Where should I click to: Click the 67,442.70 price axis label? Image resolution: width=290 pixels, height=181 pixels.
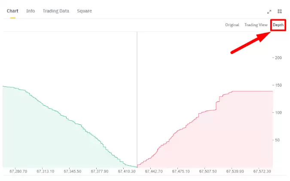(154, 171)
